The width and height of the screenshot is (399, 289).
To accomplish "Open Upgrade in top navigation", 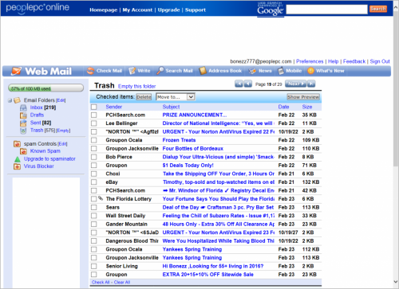I will coord(168,10).
